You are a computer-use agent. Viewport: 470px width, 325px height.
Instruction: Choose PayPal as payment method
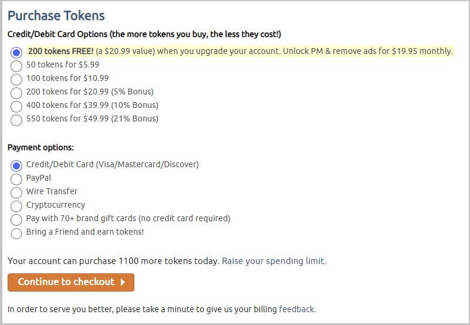16,179
